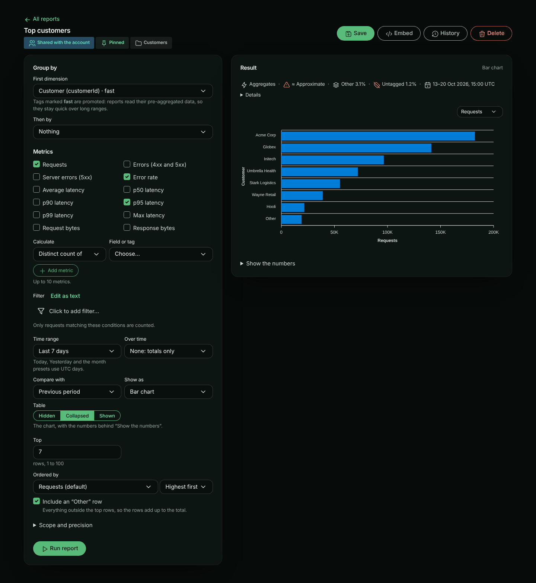Open the Time range Last 7 days dropdown
Viewport: 536px width, 583px height.
77,351
